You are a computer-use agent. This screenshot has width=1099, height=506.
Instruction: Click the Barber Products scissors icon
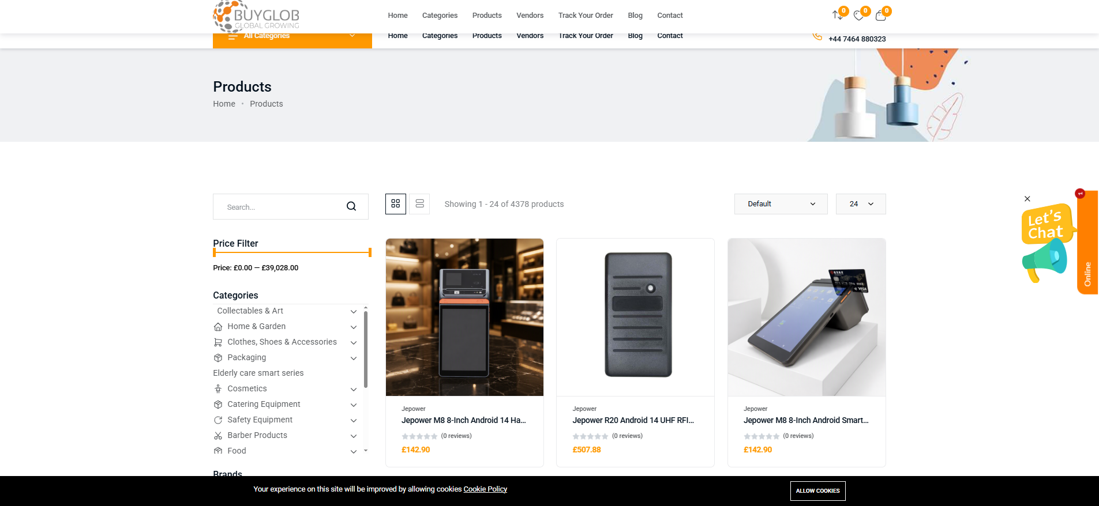tap(218, 436)
